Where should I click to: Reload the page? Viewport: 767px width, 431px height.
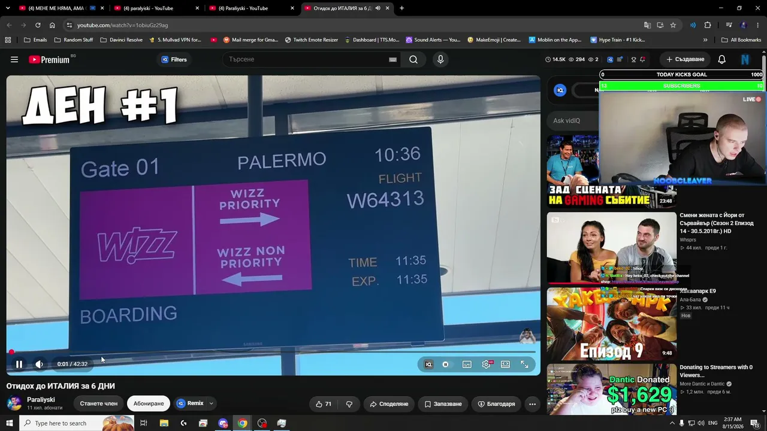38,25
